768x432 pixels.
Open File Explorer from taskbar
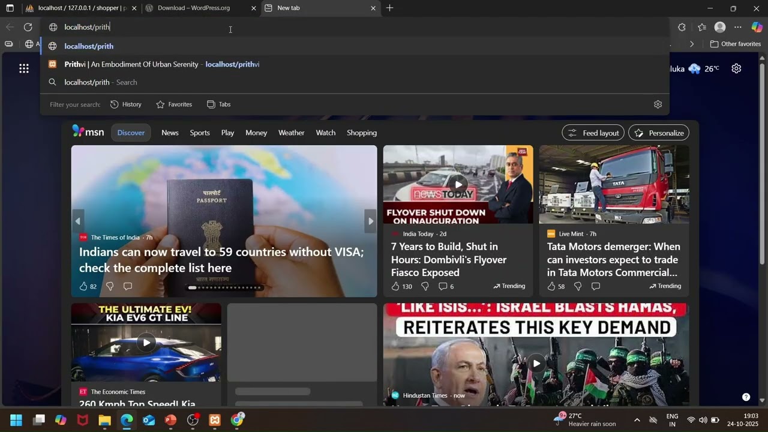[104, 420]
